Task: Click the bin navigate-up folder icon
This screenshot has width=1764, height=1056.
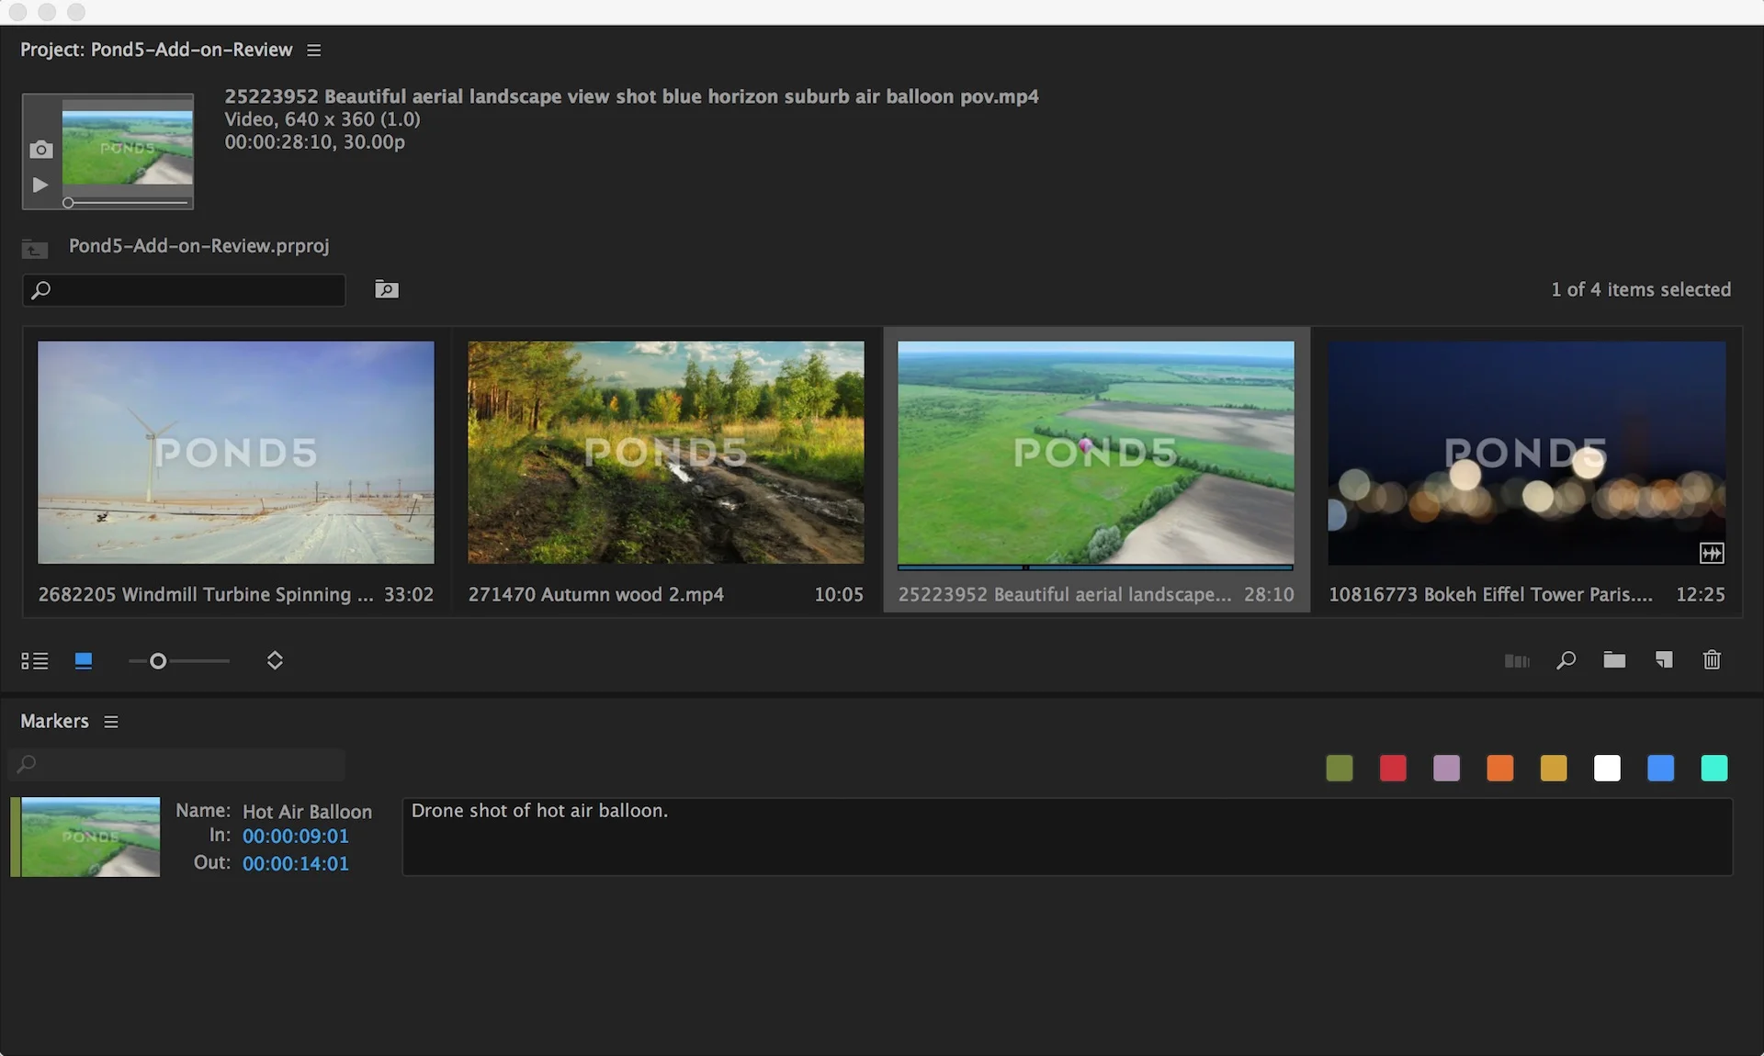Action: [x=35, y=248]
